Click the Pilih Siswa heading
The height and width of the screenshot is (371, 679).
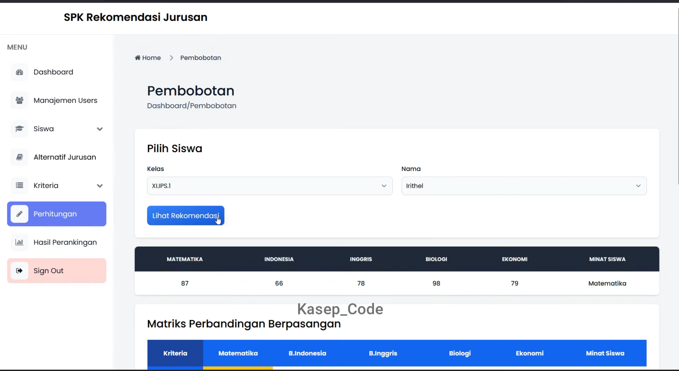pyautogui.click(x=175, y=149)
